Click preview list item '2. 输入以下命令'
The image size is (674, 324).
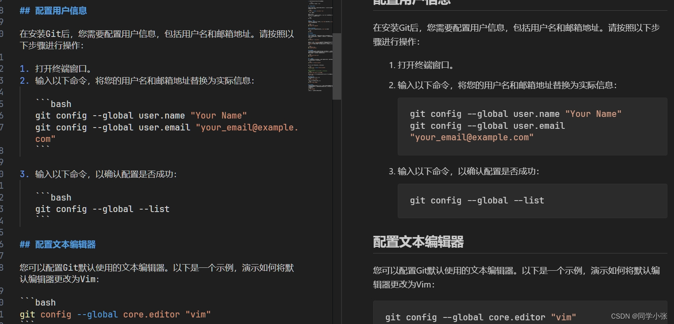tap(503, 85)
